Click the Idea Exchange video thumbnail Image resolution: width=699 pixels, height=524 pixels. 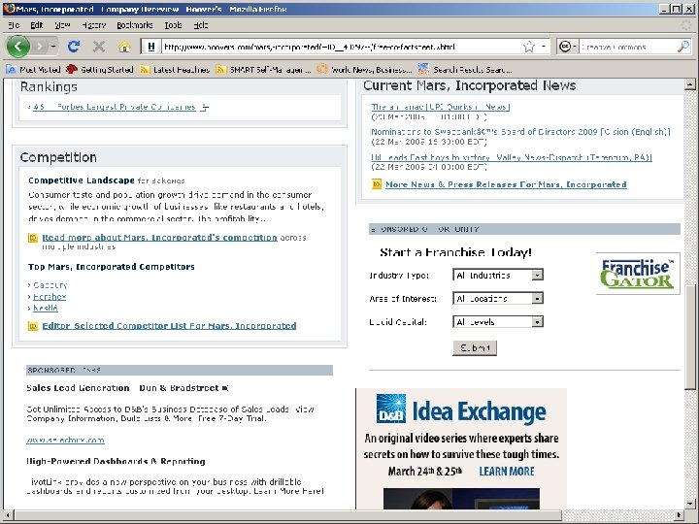click(x=461, y=499)
